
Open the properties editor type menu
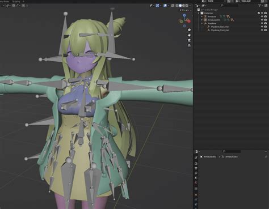[197, 151]
